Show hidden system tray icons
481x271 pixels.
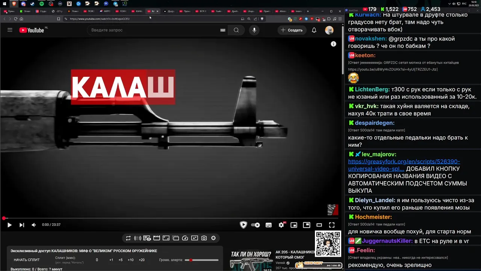click(449, 4)
